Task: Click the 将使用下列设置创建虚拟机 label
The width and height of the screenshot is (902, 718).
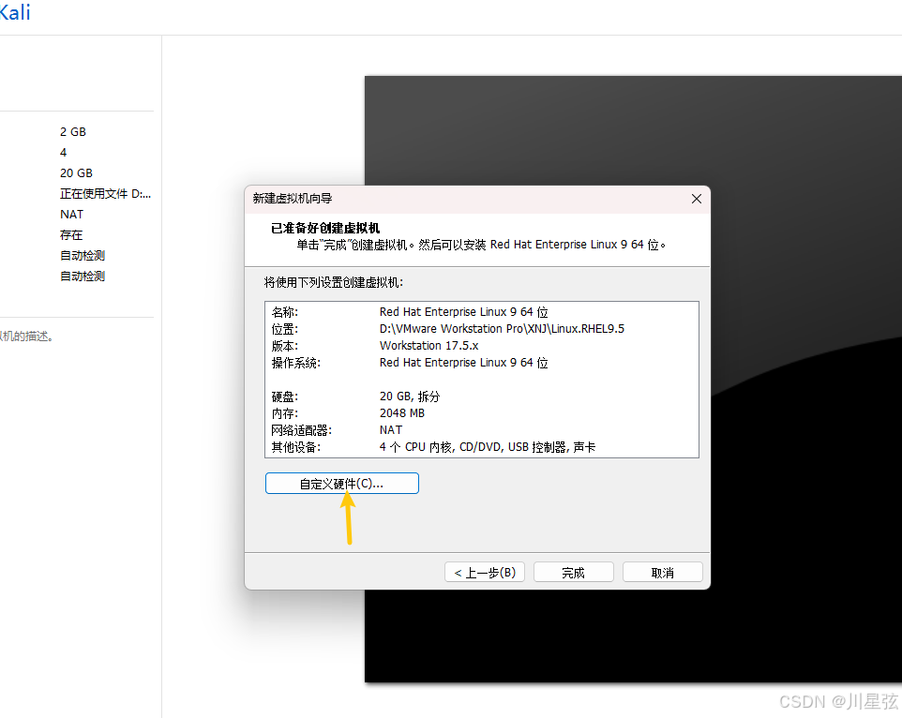Action: coord(334,282)
